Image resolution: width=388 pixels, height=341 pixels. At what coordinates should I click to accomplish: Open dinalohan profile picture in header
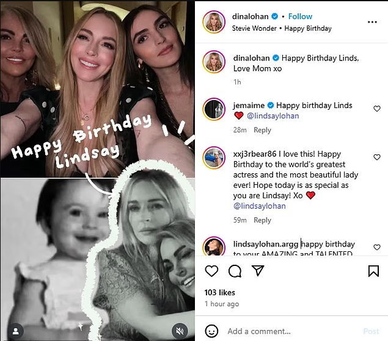point(214,22)
